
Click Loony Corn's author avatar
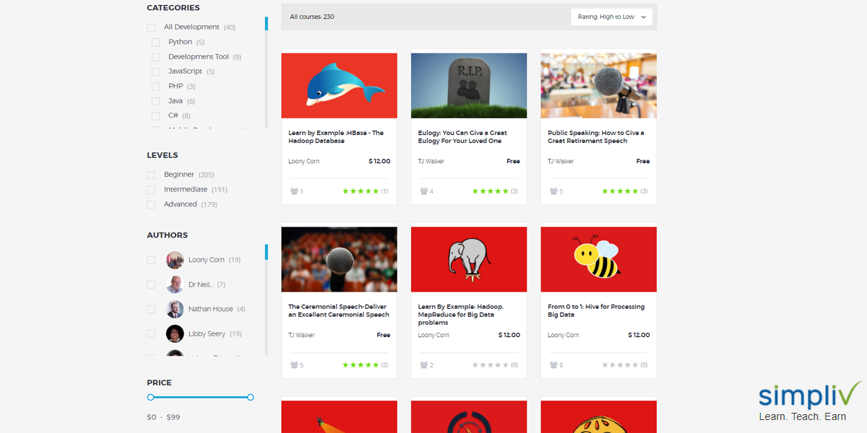pos(175,259)
